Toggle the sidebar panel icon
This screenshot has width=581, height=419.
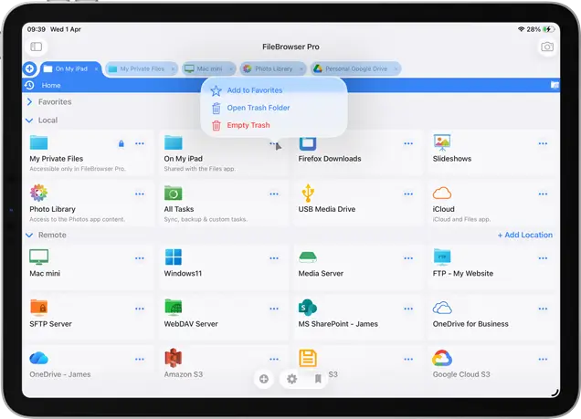[37, 47]
